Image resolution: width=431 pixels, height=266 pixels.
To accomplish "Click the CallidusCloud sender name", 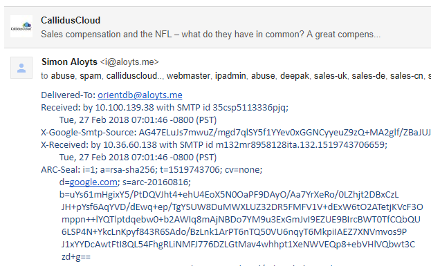I will pyautogui.click(x=71, y=20).
